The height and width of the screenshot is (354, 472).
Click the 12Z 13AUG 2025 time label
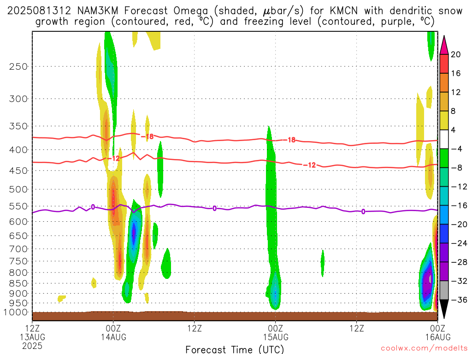[x=32, y=337]
